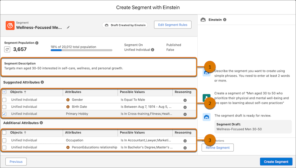Click the refresh segment population icon
The height and width of the screenshot is (168, 296).
7,49
